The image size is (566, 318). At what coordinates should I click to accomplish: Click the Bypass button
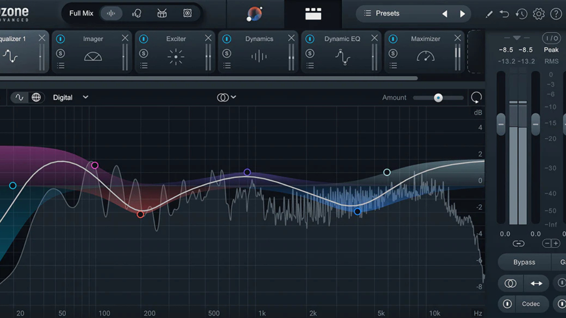click(x=524, y=262)
